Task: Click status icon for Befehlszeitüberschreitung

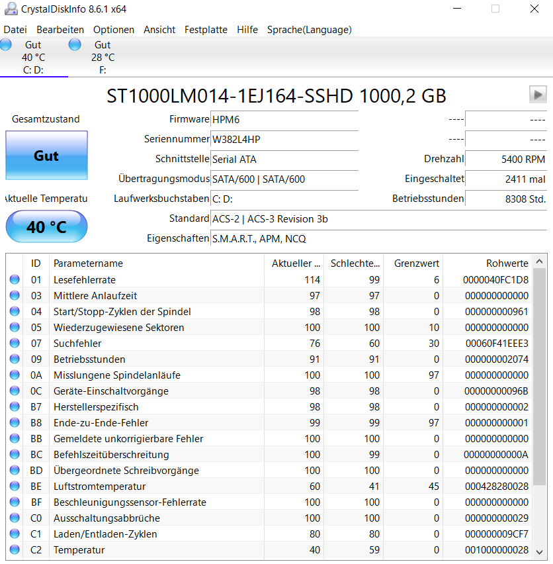Action: point(15,454)
